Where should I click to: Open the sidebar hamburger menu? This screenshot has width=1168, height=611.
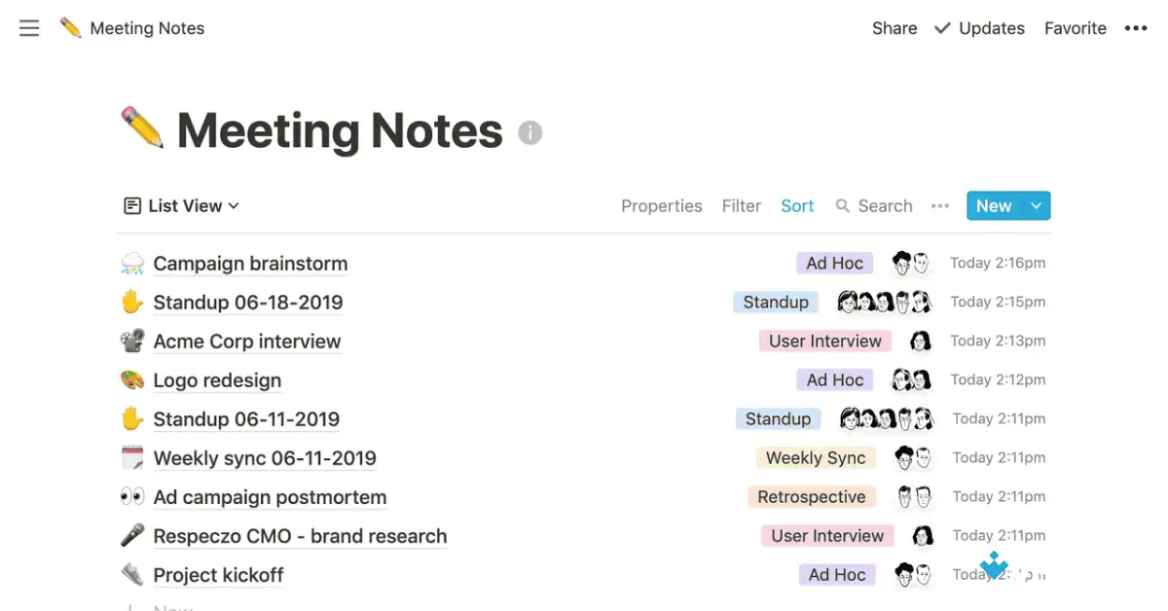[28, 28]
